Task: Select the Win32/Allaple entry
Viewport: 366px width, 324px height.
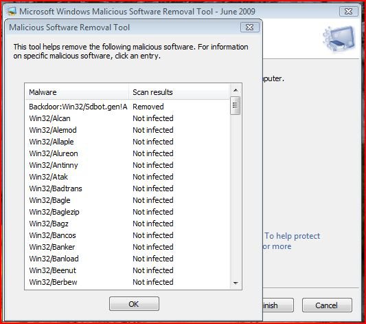Action: [x=127, y=142]
